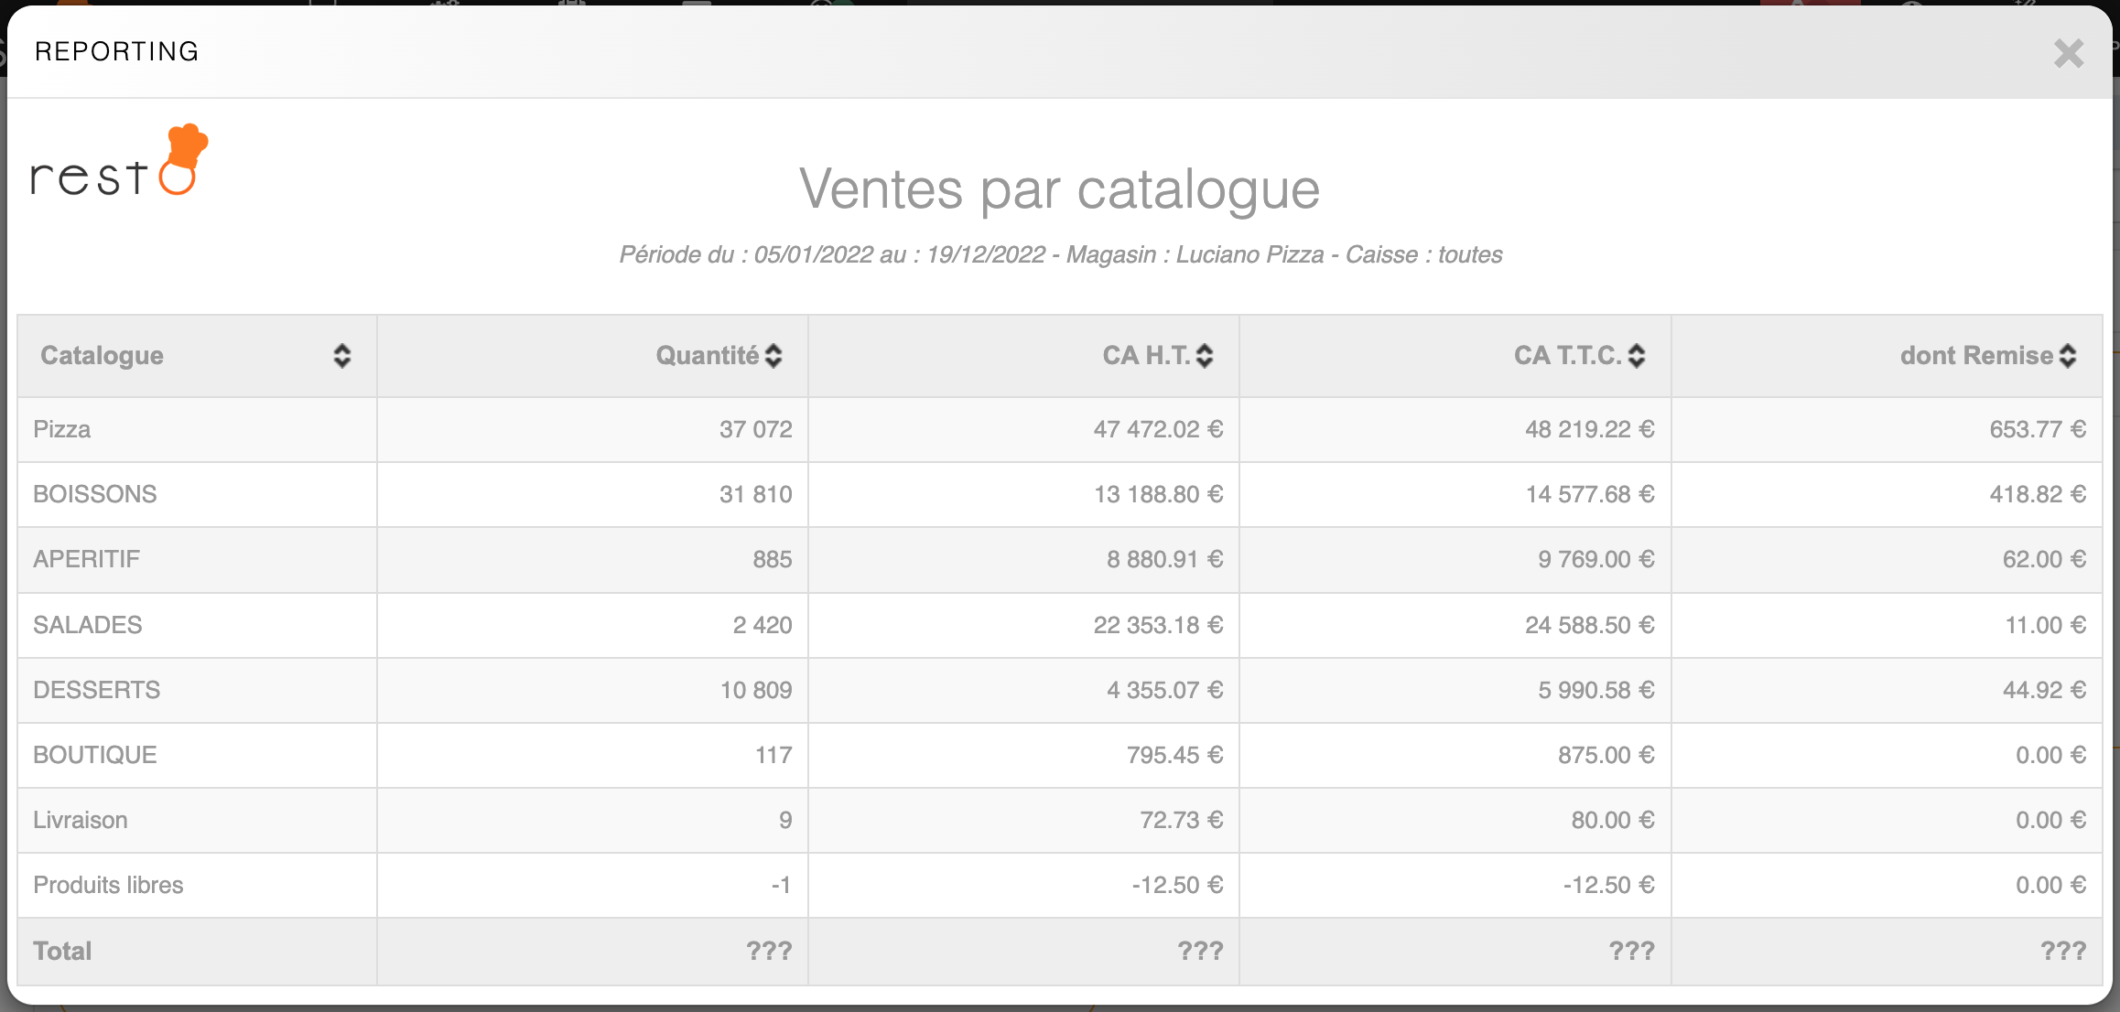Select the BOISSONS catalogue row label
2120x1012 pixels.
tap(95, 494)
